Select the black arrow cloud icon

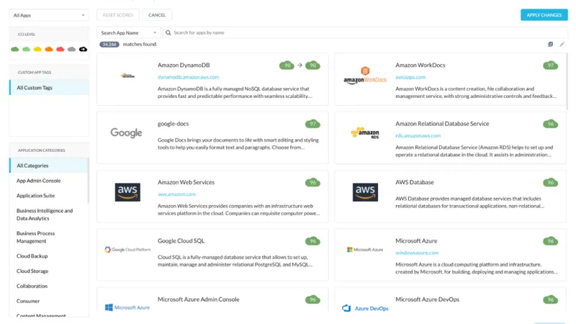click(83, 49)
